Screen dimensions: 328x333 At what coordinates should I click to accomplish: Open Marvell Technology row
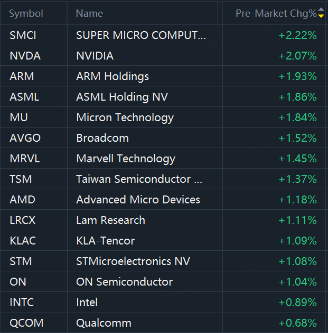[x=163, y=159]
